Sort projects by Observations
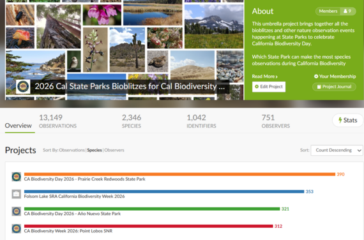The image size is (364, 240). click(x=72, y=150)
